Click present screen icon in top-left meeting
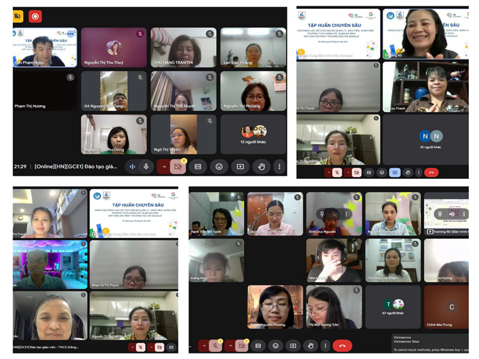Screen dimensions: 479x359 pos(240,166)
